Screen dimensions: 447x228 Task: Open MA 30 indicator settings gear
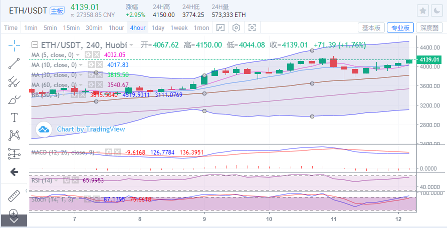click(91, 75)
